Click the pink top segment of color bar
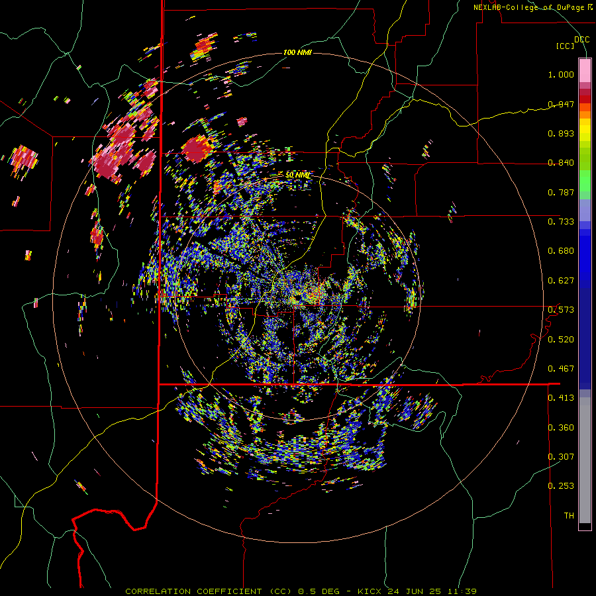This screenshot has height=596, width=596. tap(585, 70)
